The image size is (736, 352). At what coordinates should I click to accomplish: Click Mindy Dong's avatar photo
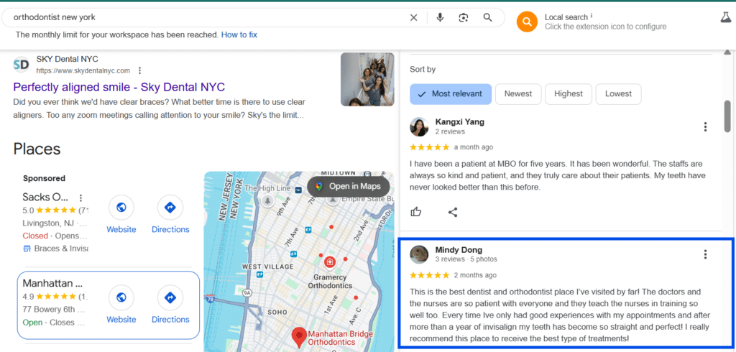coord(419,254)
